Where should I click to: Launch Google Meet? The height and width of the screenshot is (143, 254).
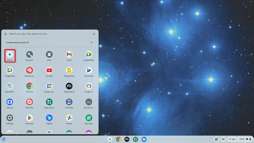[89, 56]
